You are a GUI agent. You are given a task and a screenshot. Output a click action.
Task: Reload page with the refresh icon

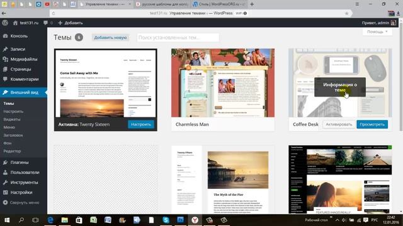pyautogui.click(x=53, y=13)
